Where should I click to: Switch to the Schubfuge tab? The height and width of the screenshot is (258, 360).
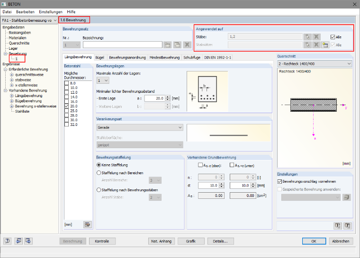pyautogui.click(x=192, y=57)
